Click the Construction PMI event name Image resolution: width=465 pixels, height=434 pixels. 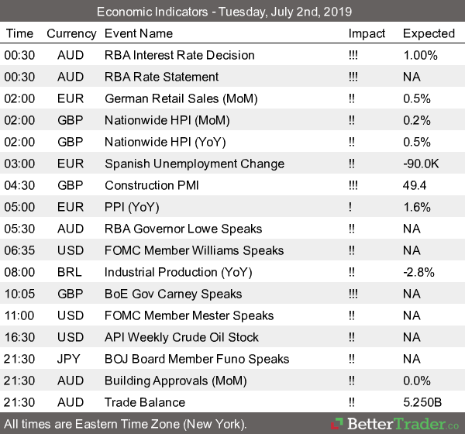point(152,185)
